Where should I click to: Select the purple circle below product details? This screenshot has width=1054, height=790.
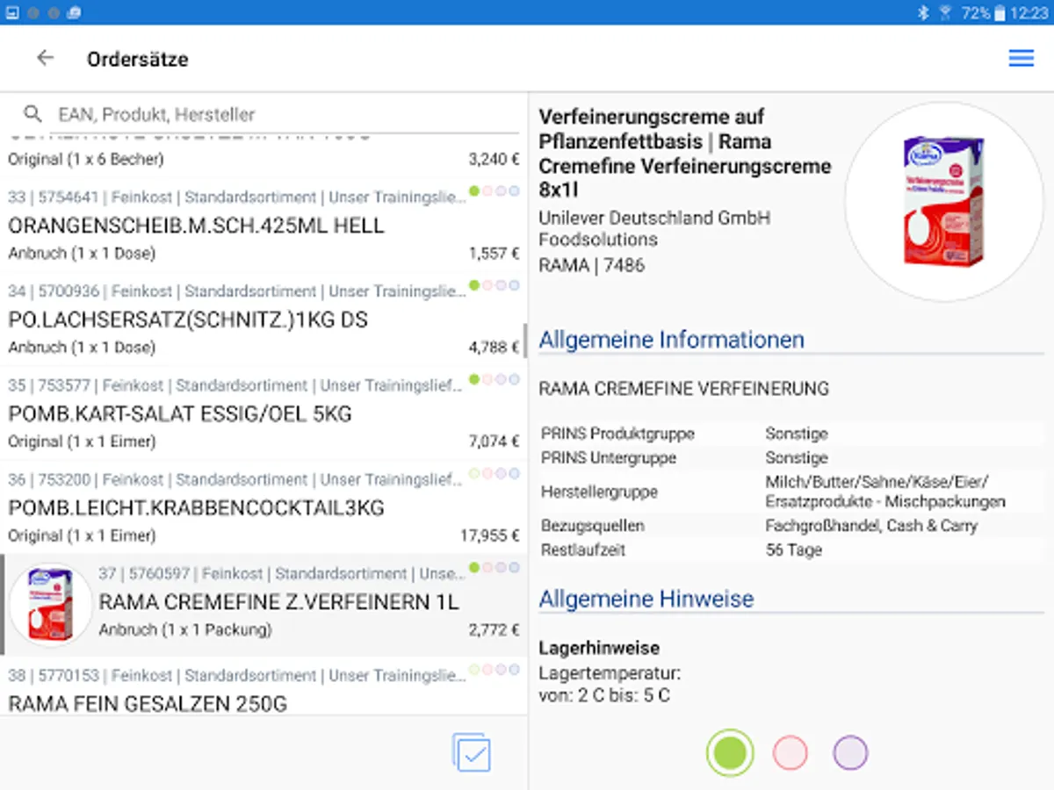click(850, 752)
